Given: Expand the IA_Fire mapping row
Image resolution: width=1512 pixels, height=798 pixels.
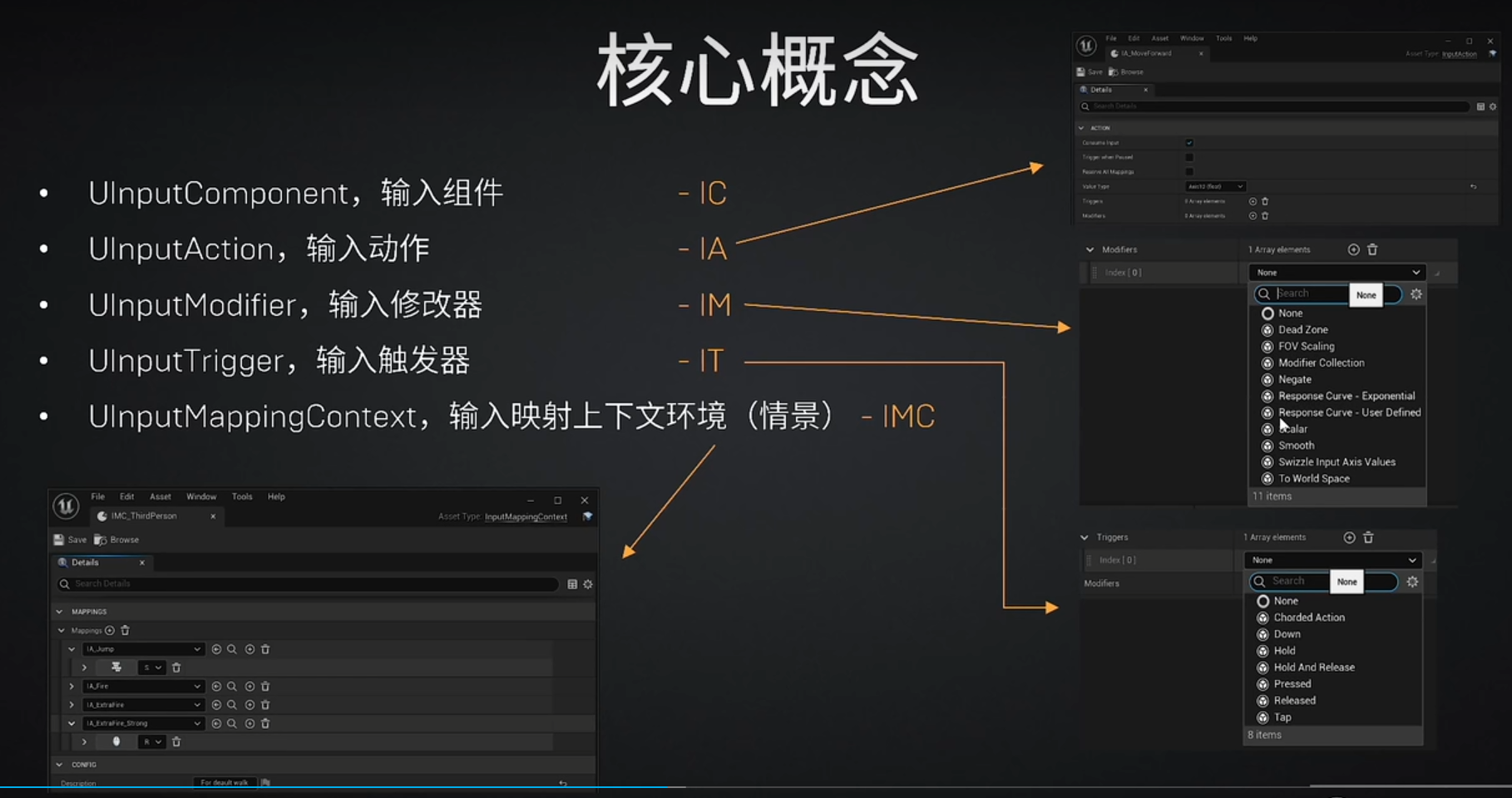Looking at the screenshot, I should pyautogui.click(x=72, y=687).
